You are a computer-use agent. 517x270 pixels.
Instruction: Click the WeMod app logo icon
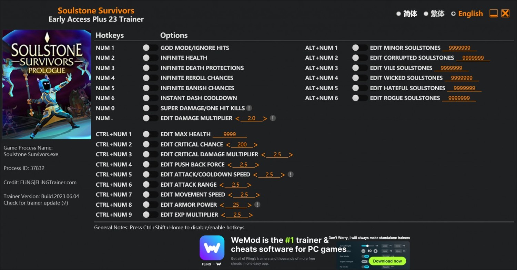(212, 248)
